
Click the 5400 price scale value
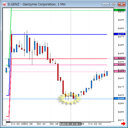(x=121, y=95)
